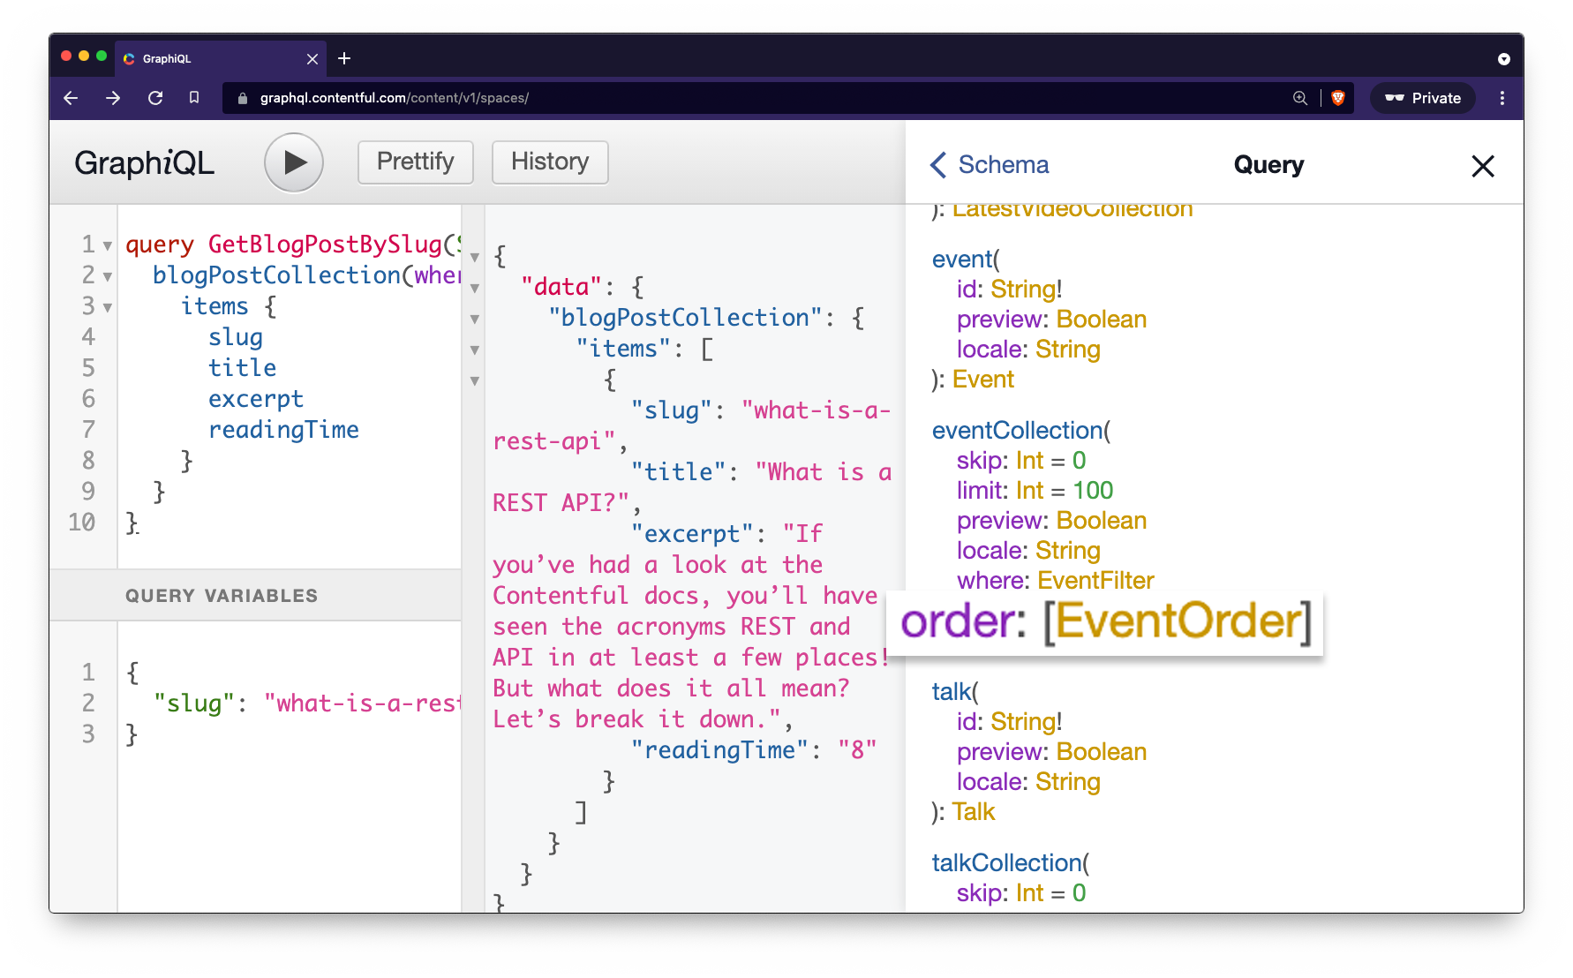Click the Private window indicator

1423,98
